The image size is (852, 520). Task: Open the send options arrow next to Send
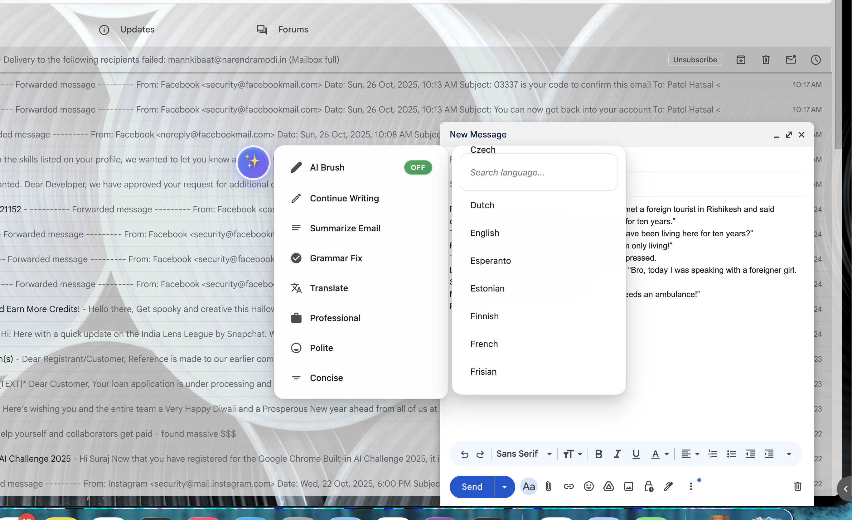[505, 487]
